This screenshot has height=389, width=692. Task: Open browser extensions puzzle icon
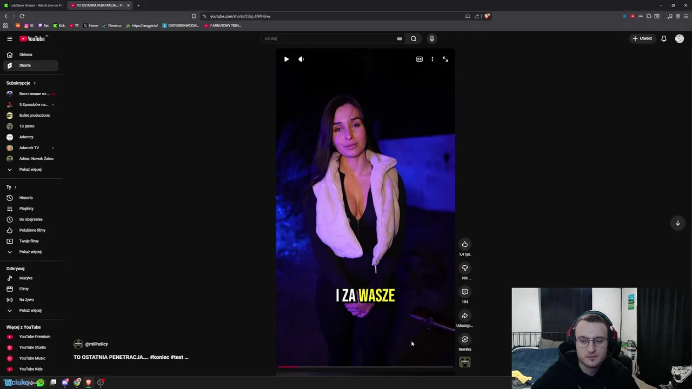click(x=649, y=16)
